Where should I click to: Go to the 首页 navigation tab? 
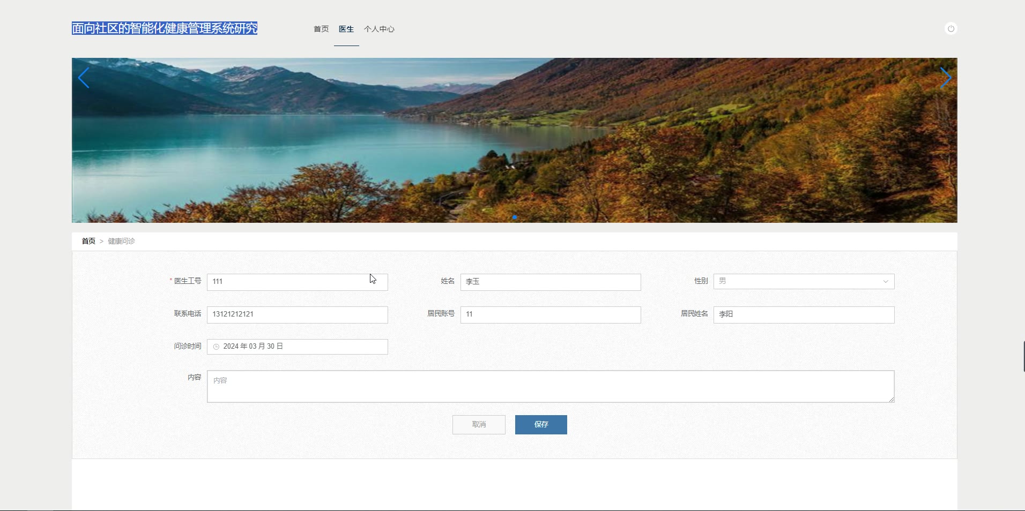click(x=321, y=29)
